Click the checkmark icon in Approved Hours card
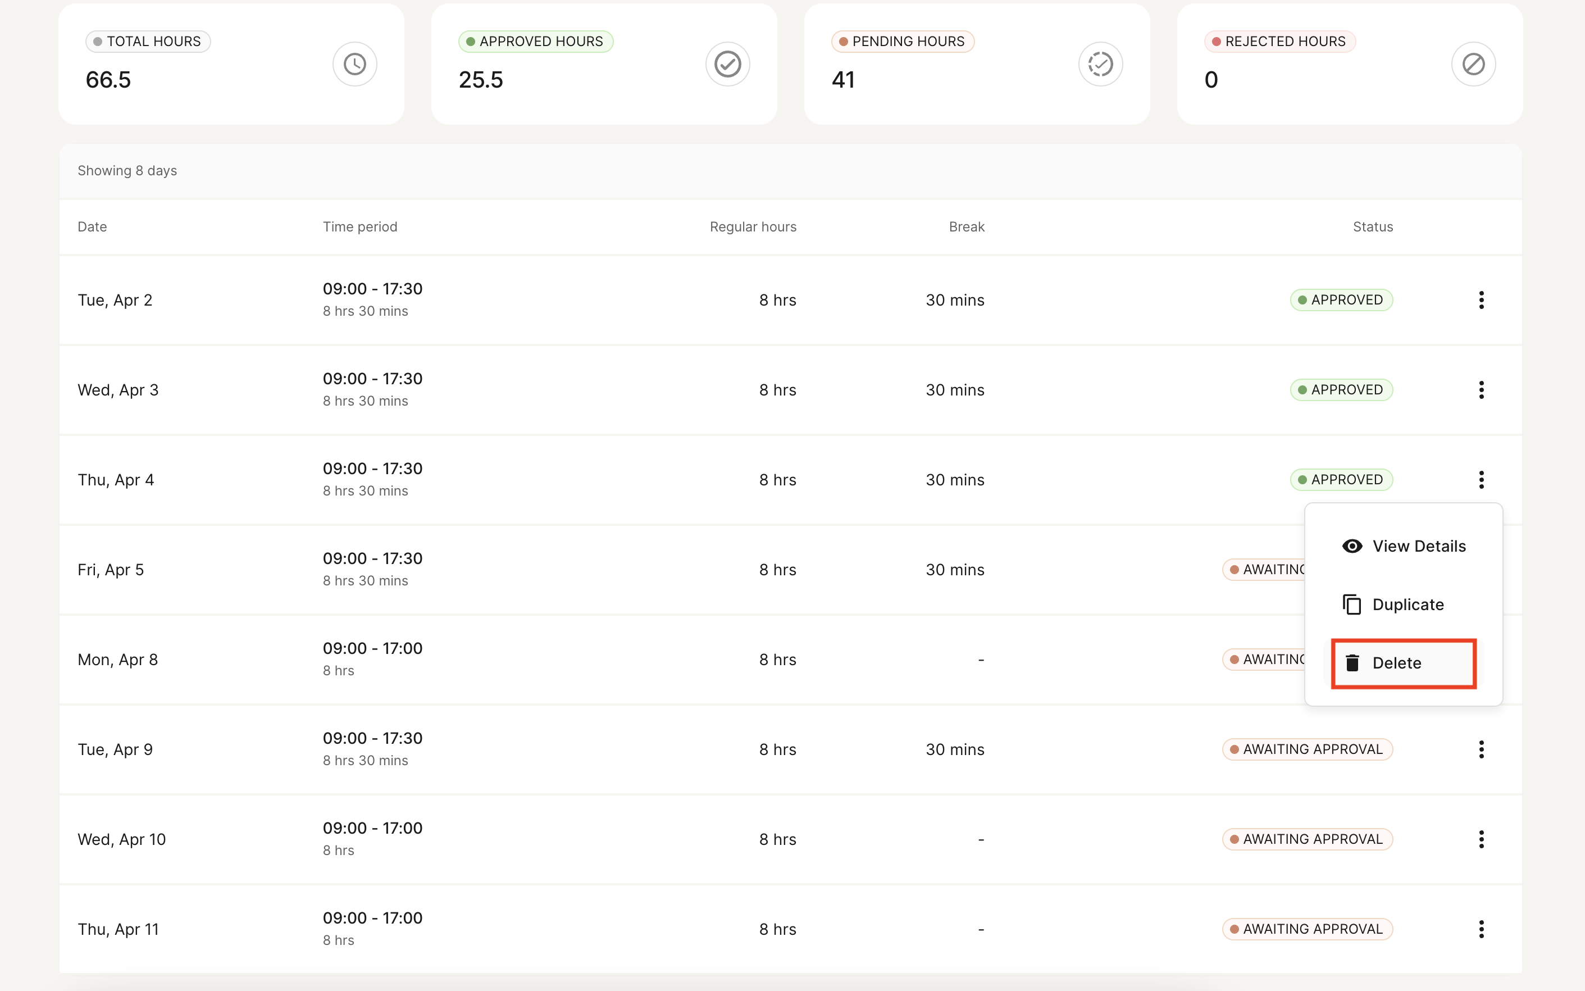The height and width of the screenshot is (991, 1585). pyautogui.click(x=727, y=64)
